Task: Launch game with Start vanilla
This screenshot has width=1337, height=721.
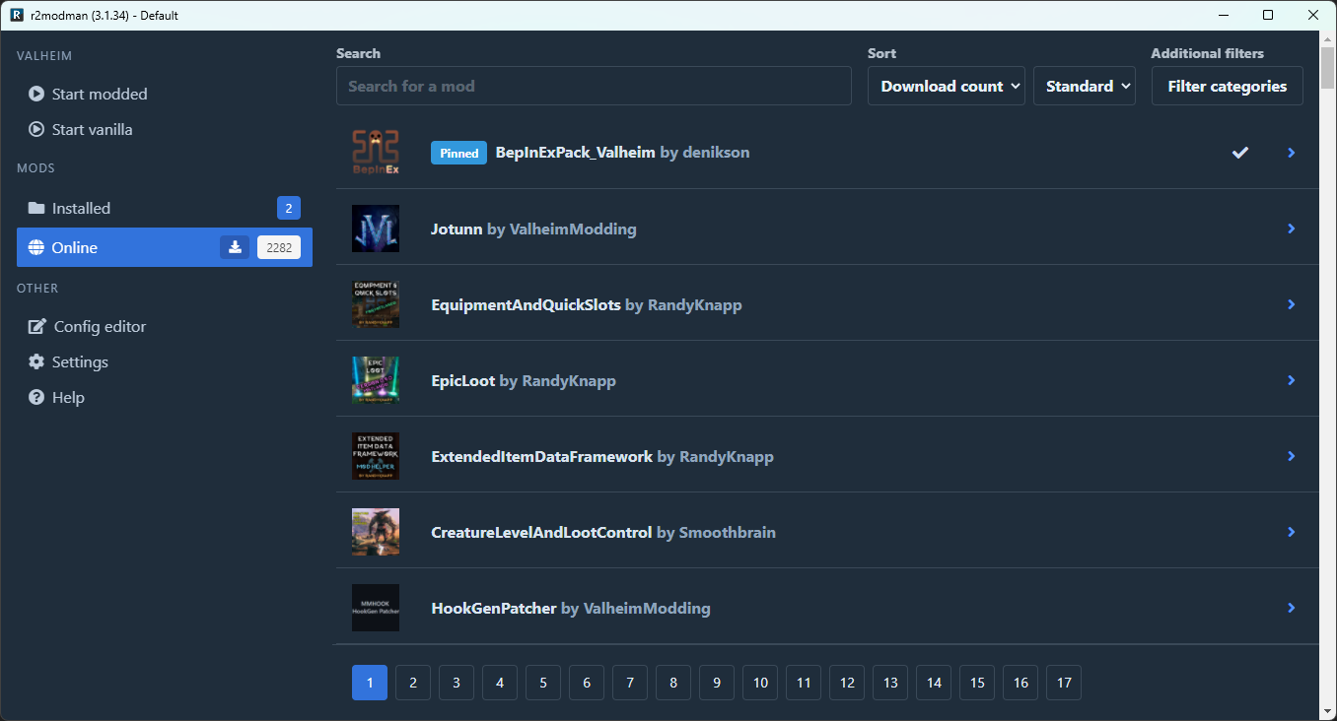Action: (165, 130)
